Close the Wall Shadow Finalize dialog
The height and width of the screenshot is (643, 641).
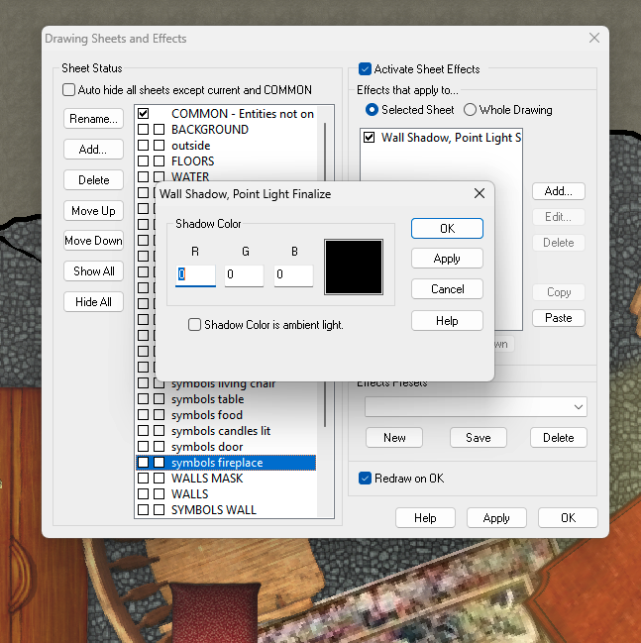480,193
